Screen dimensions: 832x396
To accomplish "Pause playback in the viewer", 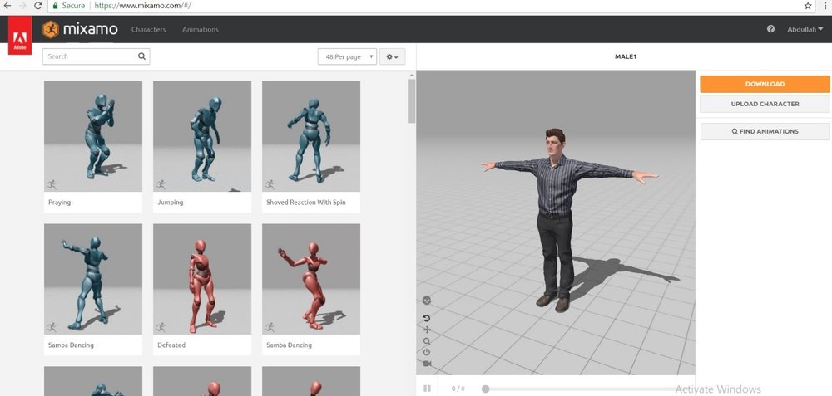I will [427, 389].
